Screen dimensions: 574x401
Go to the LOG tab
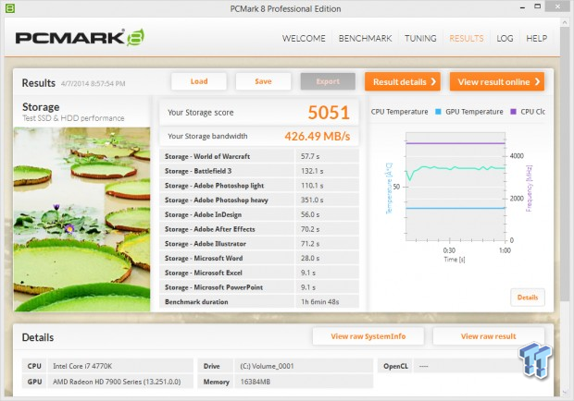tap(505, 39)
